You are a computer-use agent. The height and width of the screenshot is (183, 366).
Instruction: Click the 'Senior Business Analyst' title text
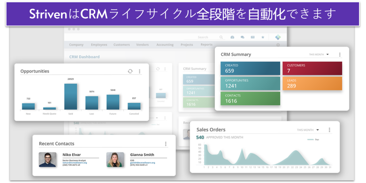point(74,161)
